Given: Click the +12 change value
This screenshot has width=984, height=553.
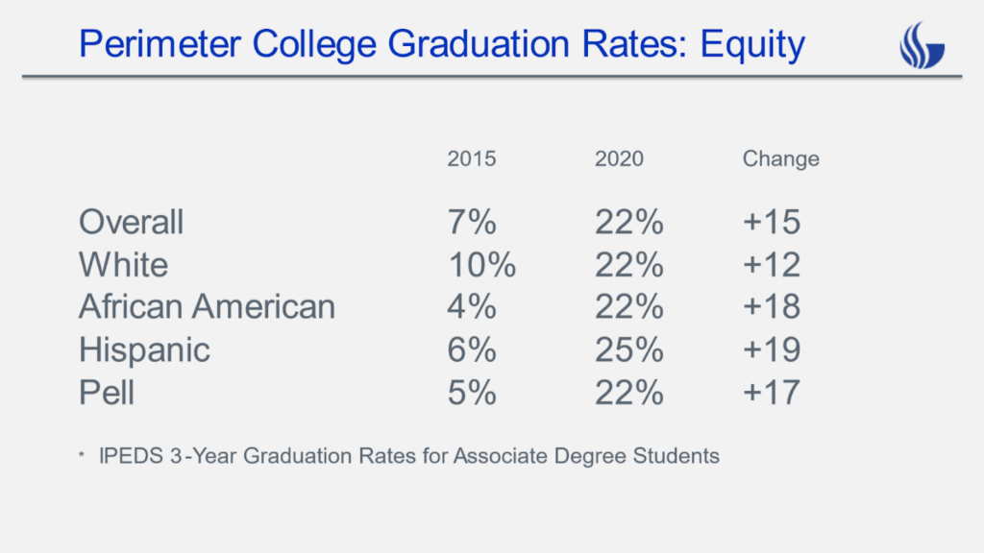Looking at the screenshot, I should (x=771, y=265).
